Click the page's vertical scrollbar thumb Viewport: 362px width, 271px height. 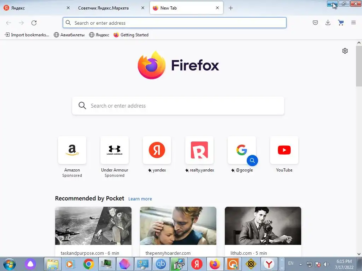tap(359, 66)
